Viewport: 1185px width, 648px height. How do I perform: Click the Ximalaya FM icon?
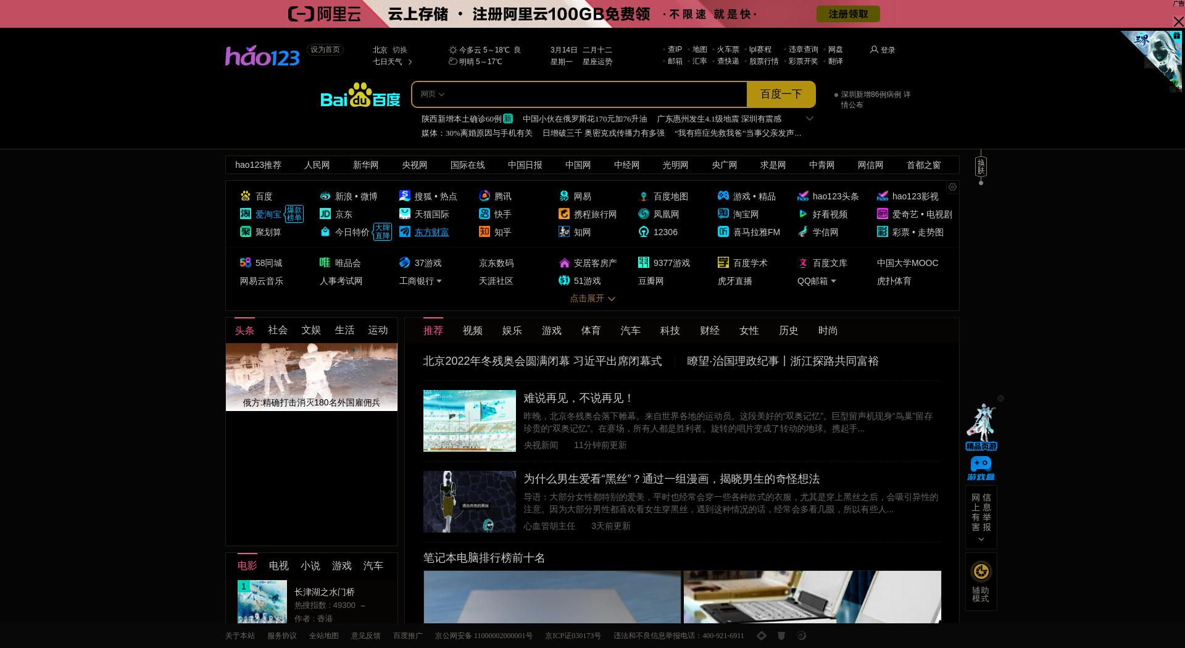pyautogui.click(x=723, y=232)
